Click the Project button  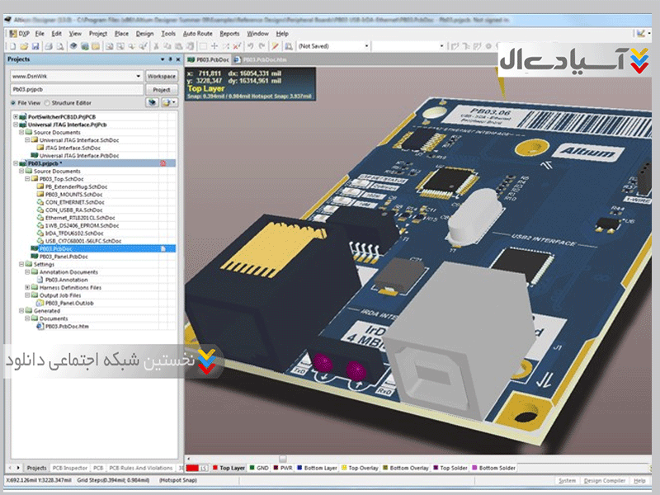162,89
